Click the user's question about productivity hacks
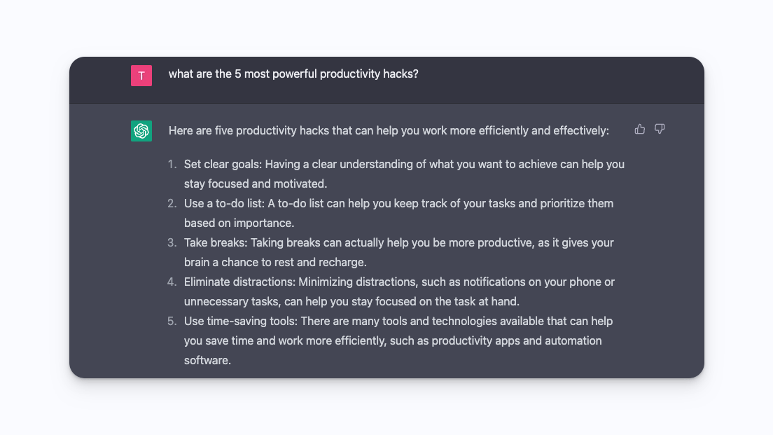The width and height of the screenshot is (773, 435). [x=293, y=74]
